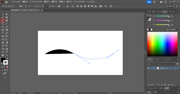The image size is (180, 94).
Task: Select the Magic Wand tool
Action: click(3, 17)
